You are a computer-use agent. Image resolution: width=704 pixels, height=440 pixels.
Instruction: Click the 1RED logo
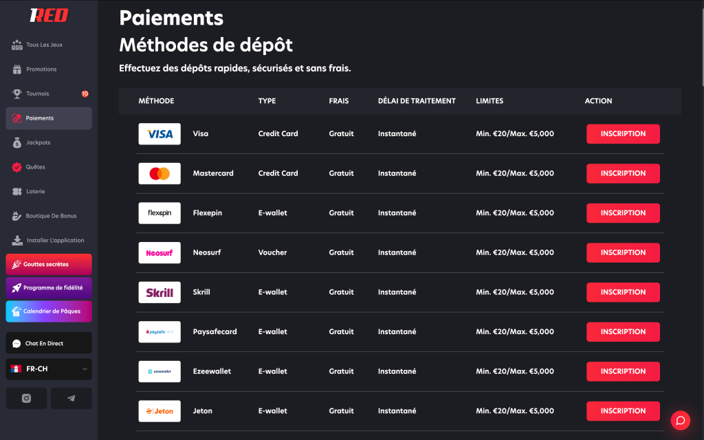coord(49,15)
